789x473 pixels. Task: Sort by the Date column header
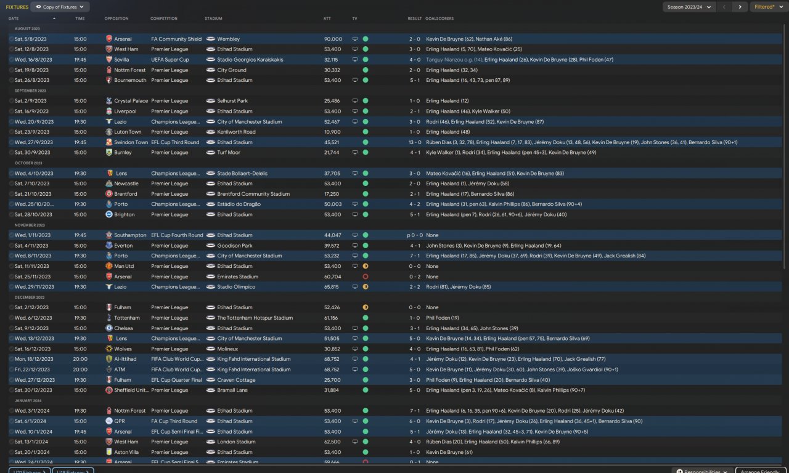coord(14,18)
